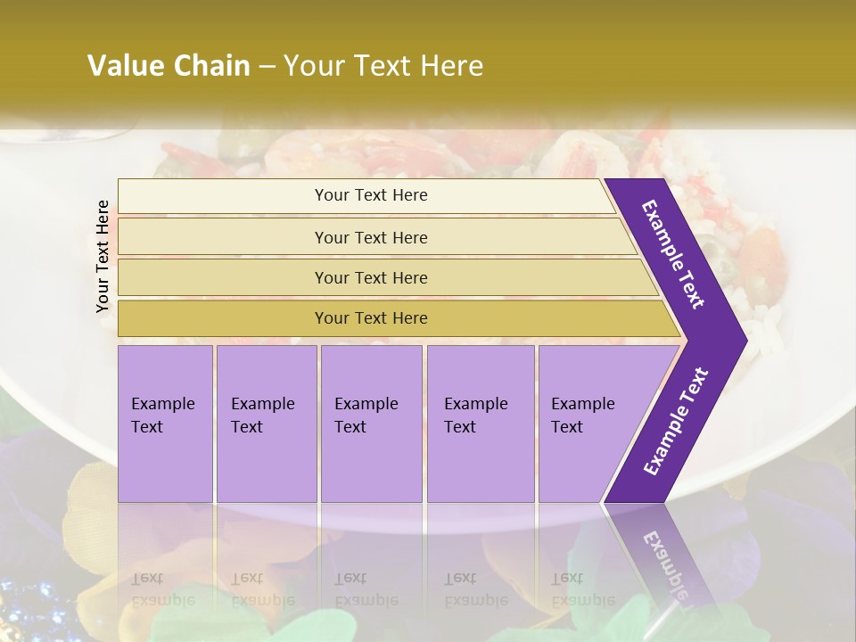Screen dimensions: 856x642
Task: Select the third "Your Text Here" bar
Action: tap(371, 277)
